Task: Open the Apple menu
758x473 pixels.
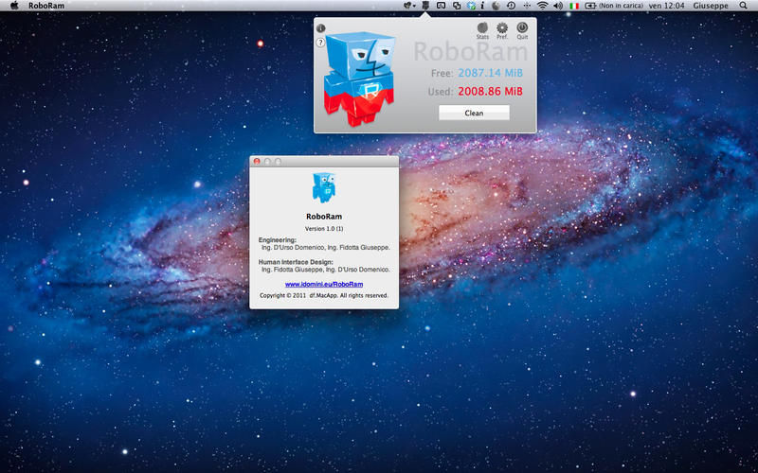Action: pyautogui.click(x=13, y=6)
